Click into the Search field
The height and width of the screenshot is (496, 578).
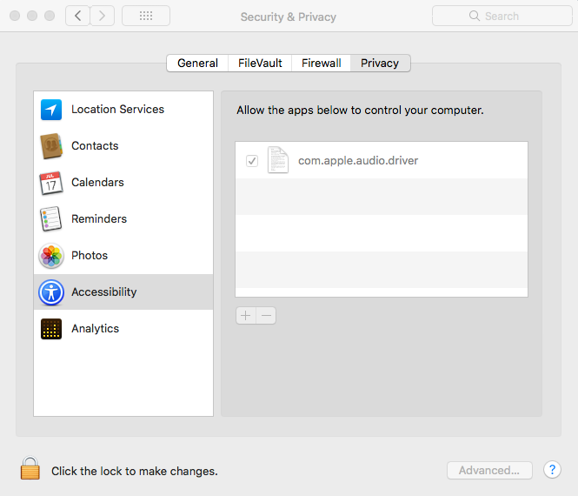click(502, 16)
